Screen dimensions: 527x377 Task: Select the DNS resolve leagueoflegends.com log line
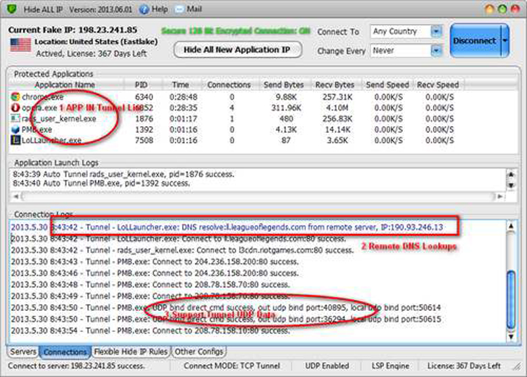227,227
